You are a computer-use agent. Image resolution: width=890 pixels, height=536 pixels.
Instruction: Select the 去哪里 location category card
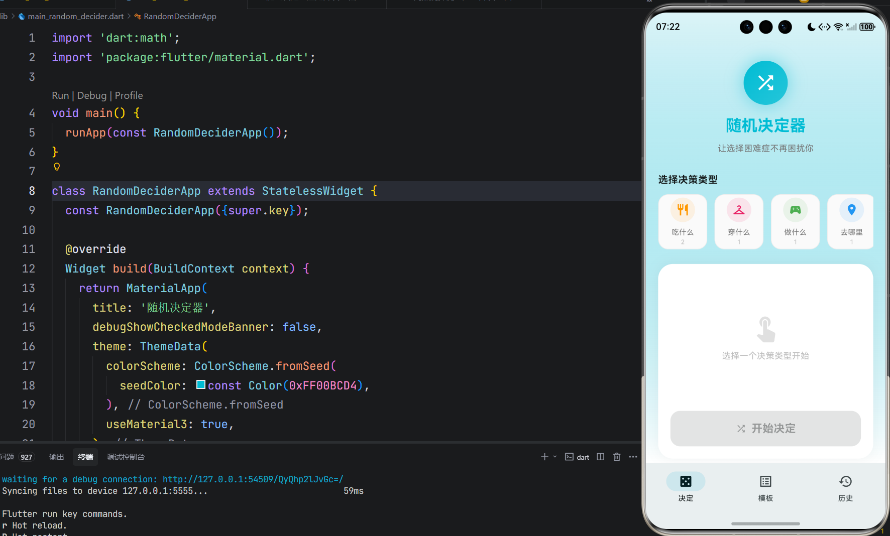(x=851, y=222)
